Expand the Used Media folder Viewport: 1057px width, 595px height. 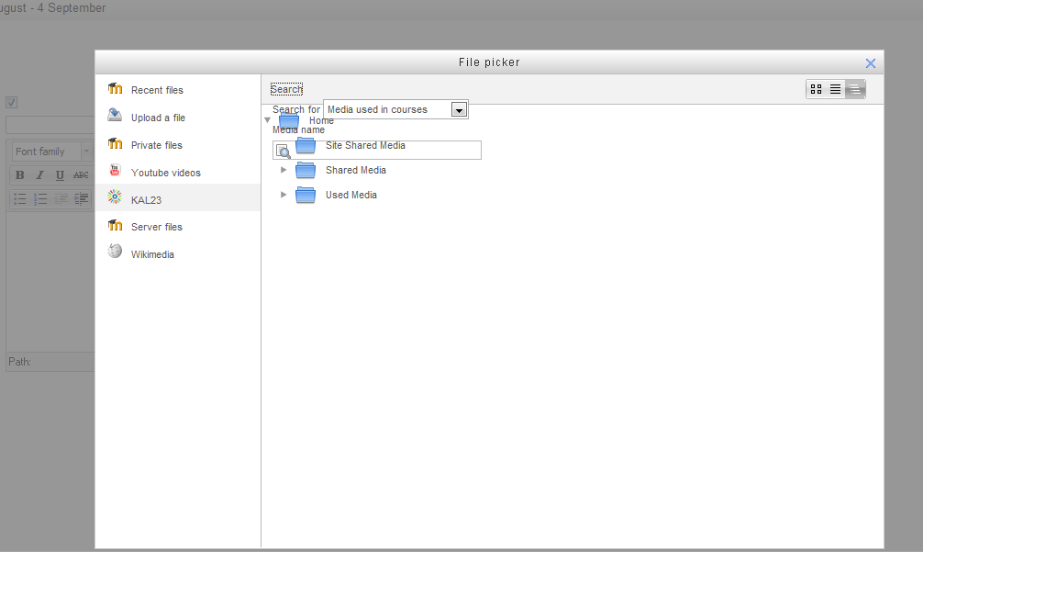coord(284,195)
